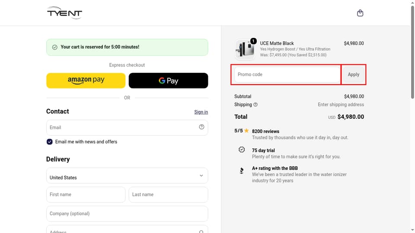Image resolution: width=415 pixels, height=233 pixels.
Task: Click the gold star rating icon
Action: (x=246, y=130)
